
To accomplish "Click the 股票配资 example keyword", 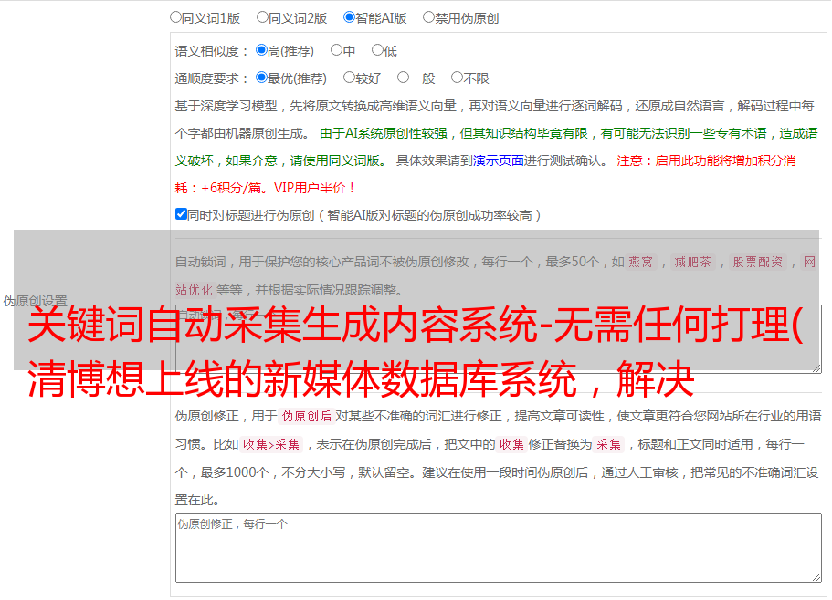I will pos(757,262).
